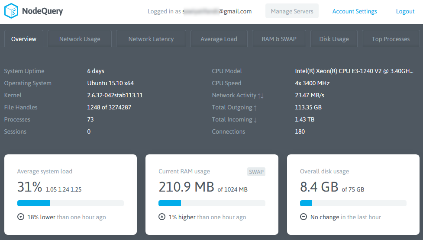Viewport: 423px width, 240px height.
Task: Click 'Operating System' label
Action: pyautogui.click(x=28, y=83)
